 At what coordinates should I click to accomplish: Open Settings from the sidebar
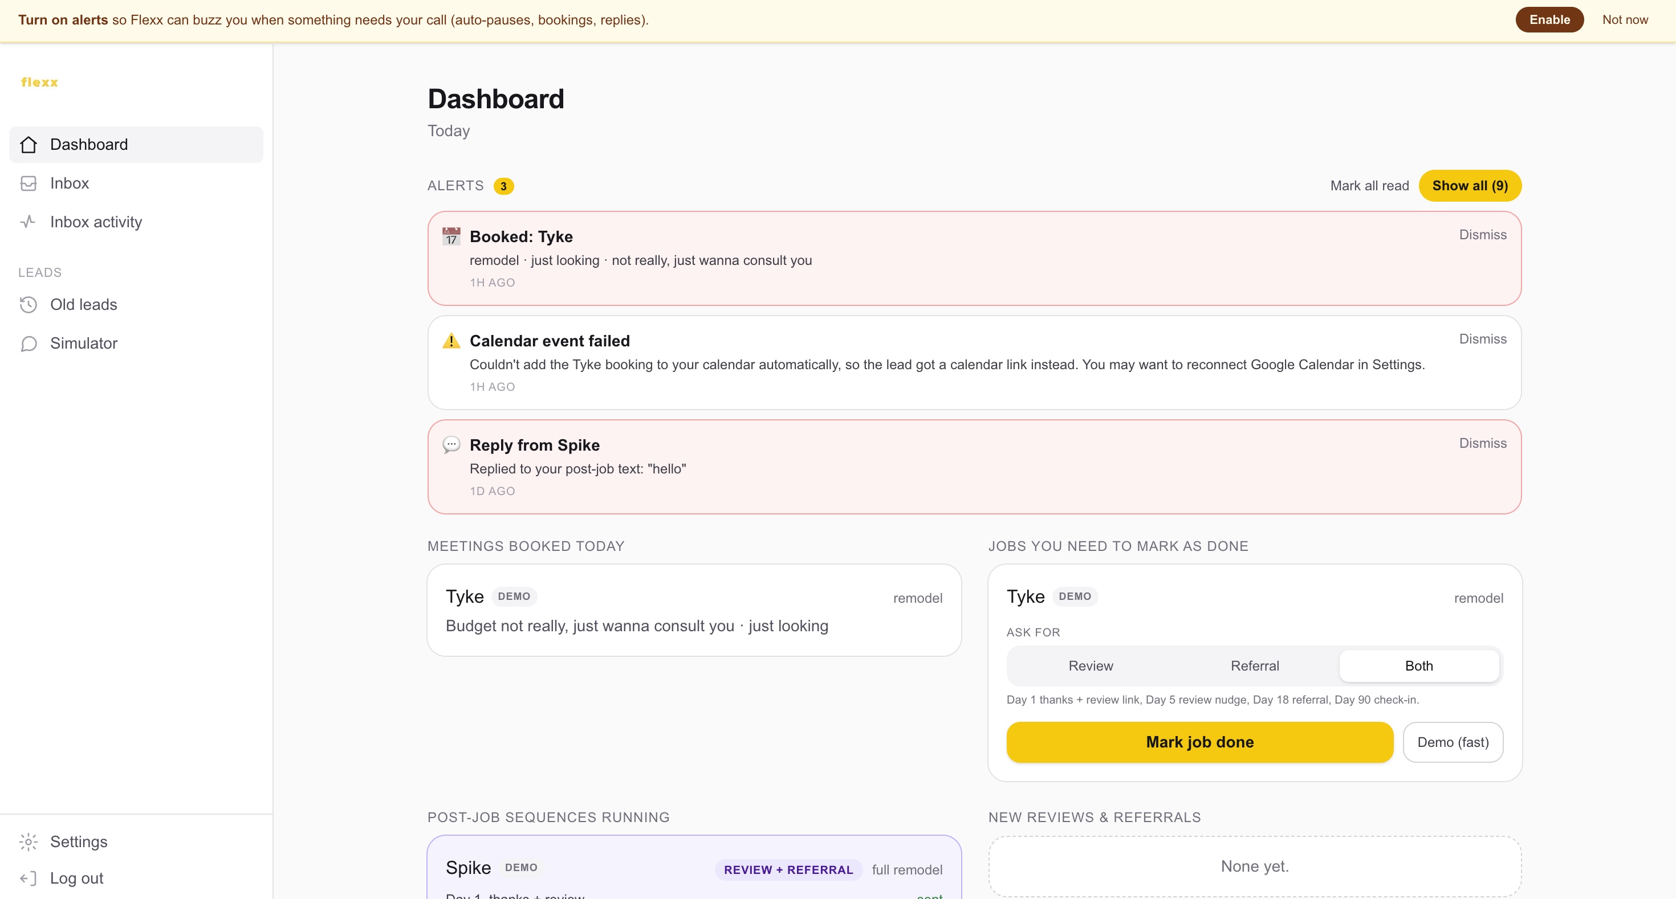click(x=136, y=842)
